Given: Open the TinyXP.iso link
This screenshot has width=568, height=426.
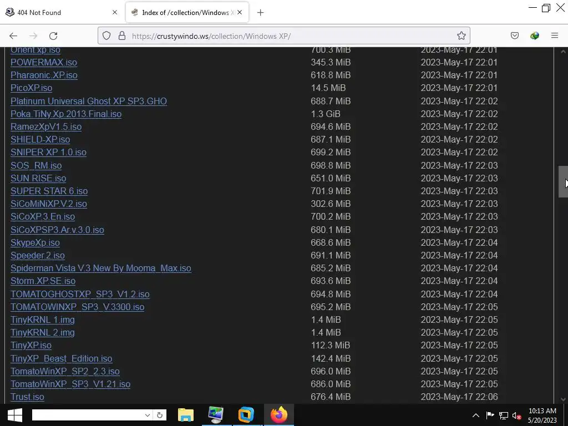Looking at the screenshot, I should coord(31,345).
